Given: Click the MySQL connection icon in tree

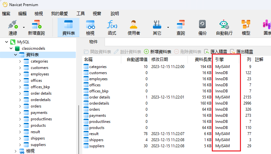Looking at the screenshot, I should pyautogui.click(x=13, y=42).
